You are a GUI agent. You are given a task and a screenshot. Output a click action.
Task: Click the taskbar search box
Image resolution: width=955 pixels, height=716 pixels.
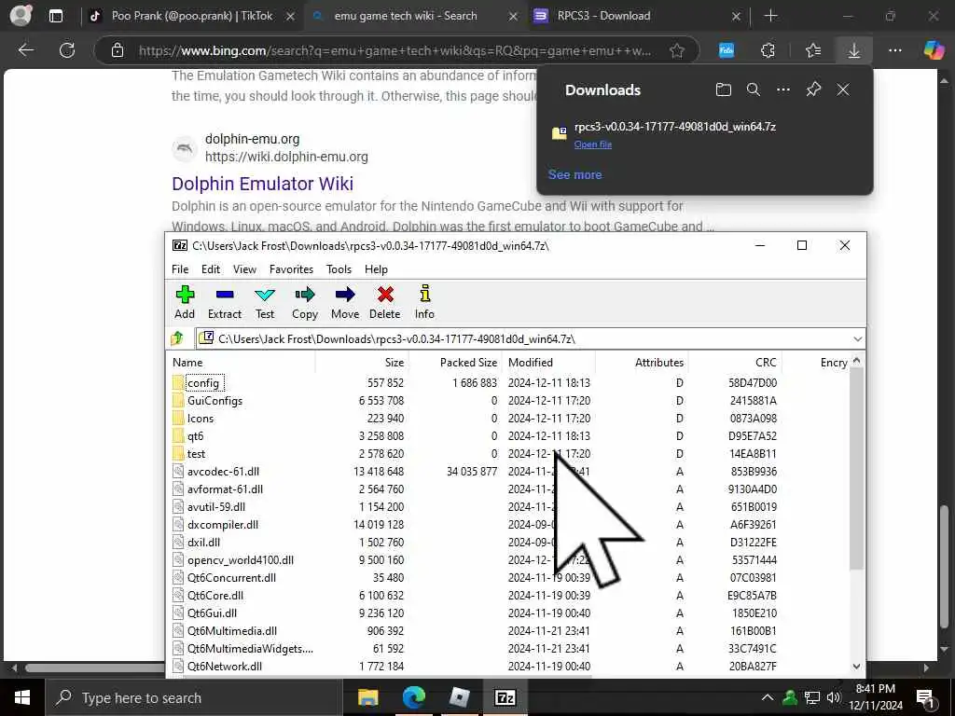194,697
